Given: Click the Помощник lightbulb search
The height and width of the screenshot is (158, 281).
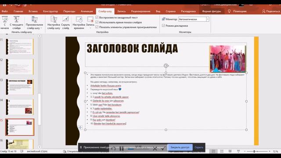Looking at the screenshot, I should pyautogui.click(x=237, y=11).
